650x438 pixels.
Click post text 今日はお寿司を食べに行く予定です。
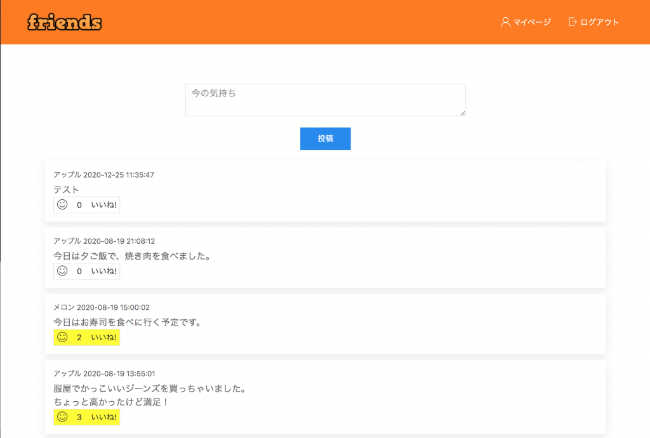click(x=128, y=322)
